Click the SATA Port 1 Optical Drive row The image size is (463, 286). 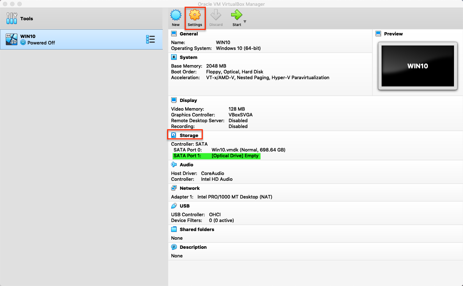click(216, 155)
